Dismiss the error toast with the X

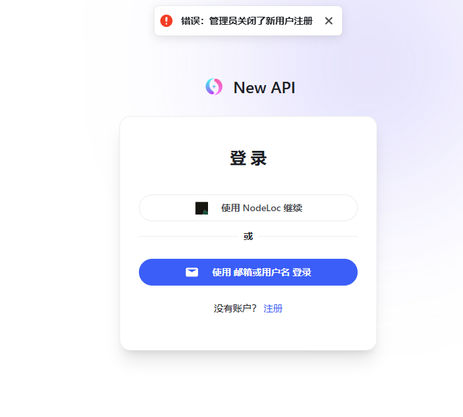329,21
